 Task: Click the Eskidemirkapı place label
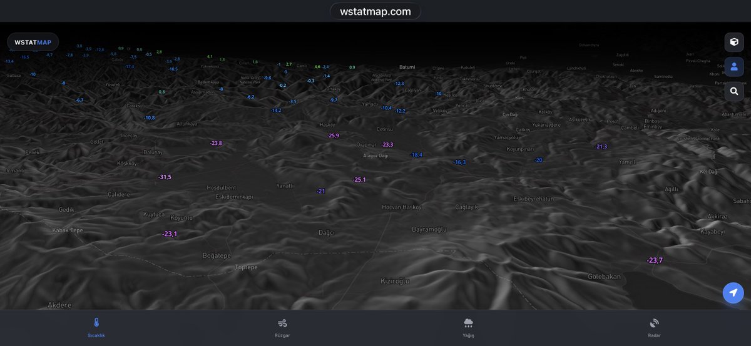point(234,197)
